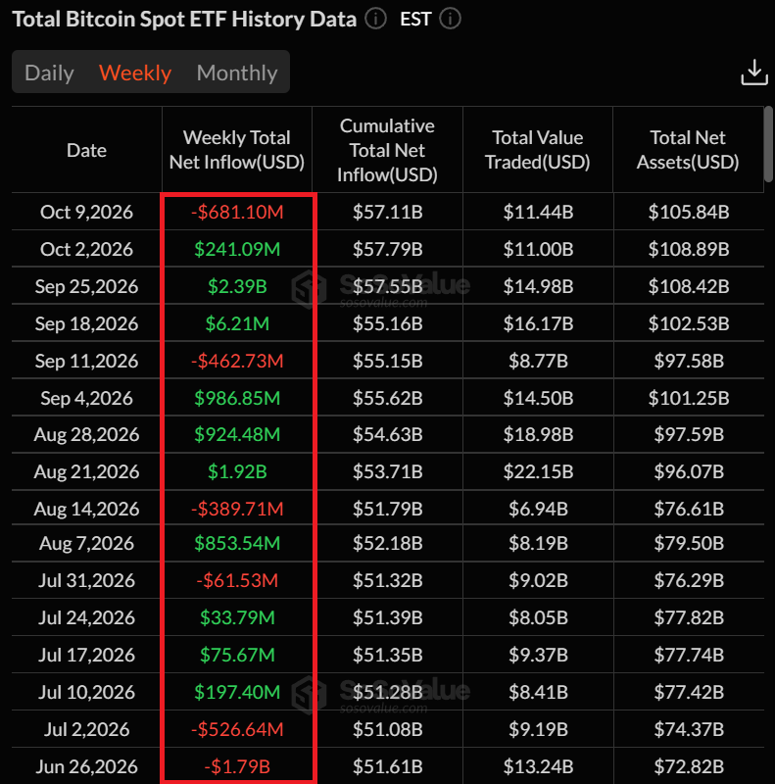Switch to the Daily tab
Viewport: 775px width, 784px height.
pyautogui.click(x=49, y=73)
